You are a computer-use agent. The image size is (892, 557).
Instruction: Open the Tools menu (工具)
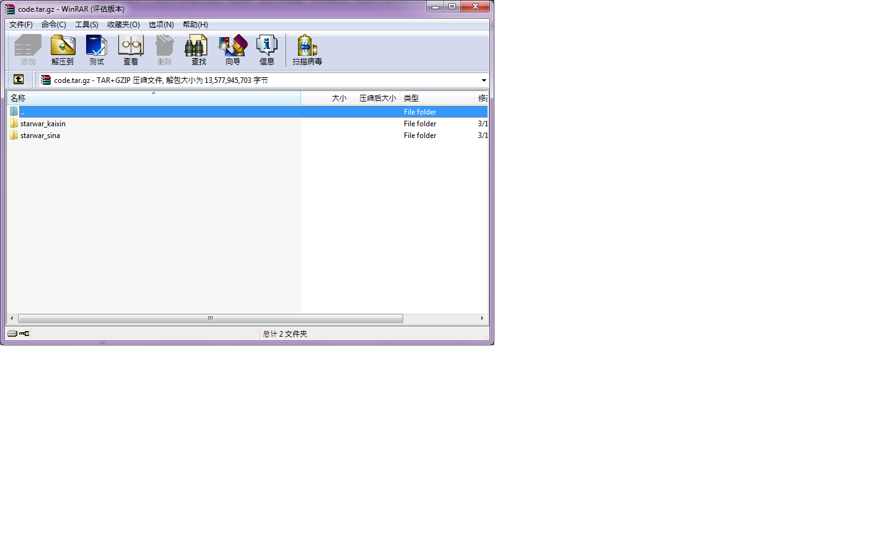coord(87,25)
